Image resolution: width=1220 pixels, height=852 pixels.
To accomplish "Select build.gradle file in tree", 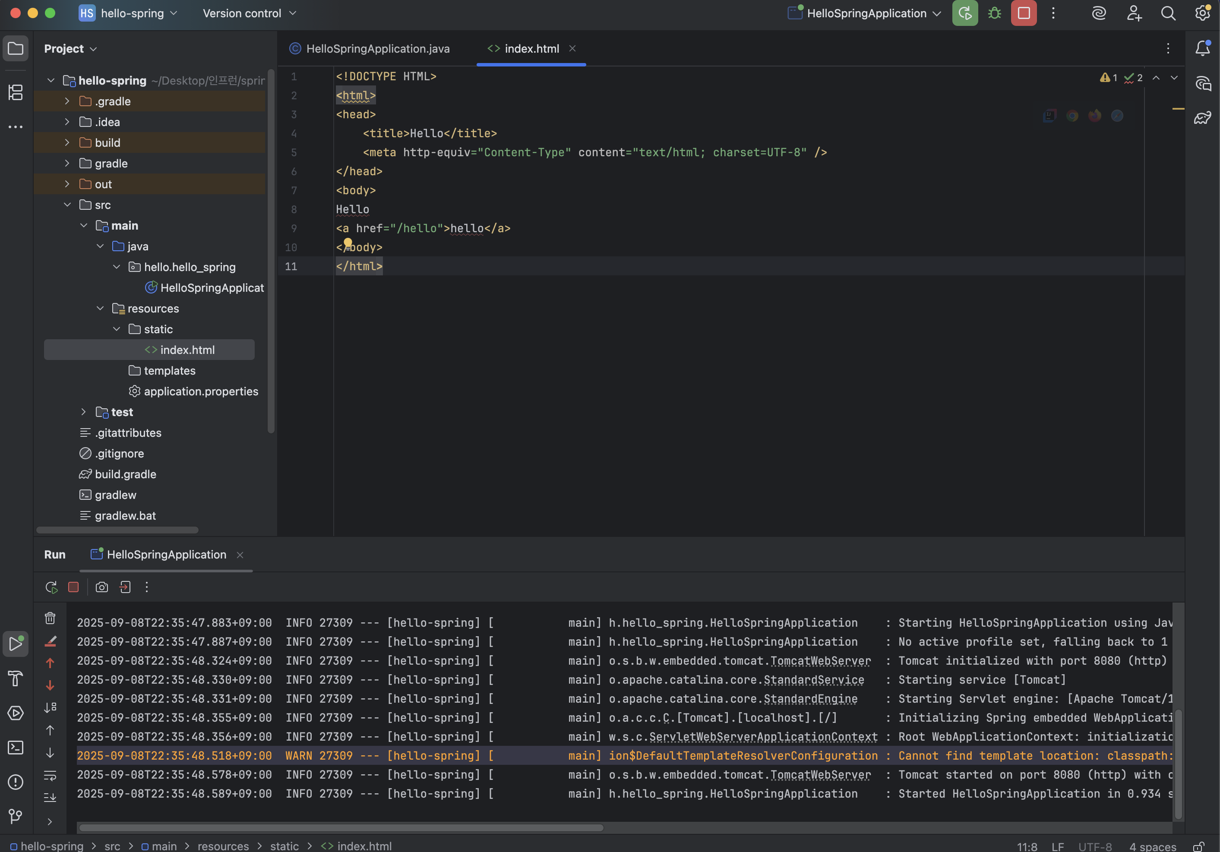I will point(117,474).
